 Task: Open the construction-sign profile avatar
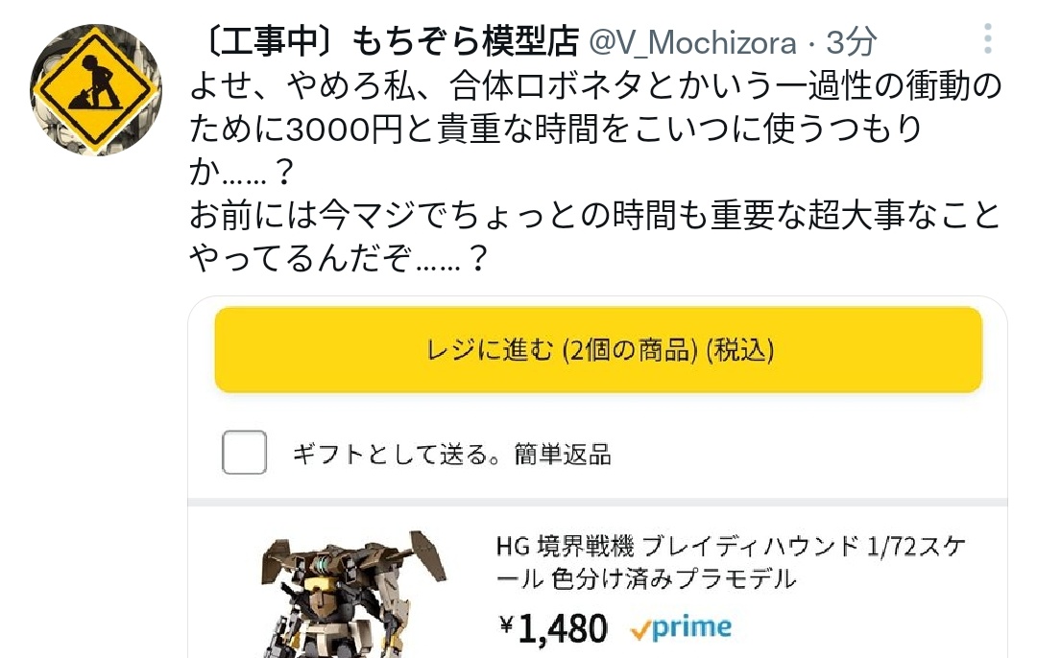click(x=96, y=90)
